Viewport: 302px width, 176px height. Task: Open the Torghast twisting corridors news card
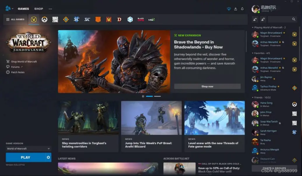pos(88,127)
